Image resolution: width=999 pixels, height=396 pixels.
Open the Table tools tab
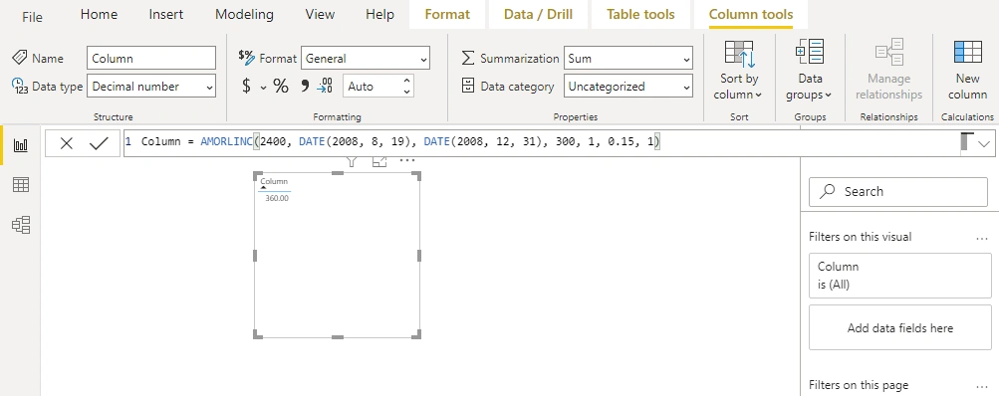pyautogui.click(x=640, y=14)
